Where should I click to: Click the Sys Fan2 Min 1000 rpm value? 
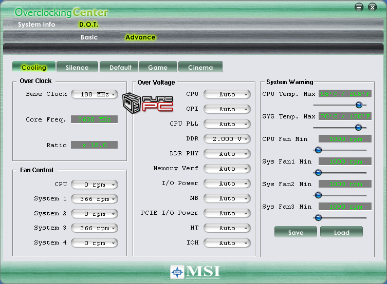[x=345, y=184]
